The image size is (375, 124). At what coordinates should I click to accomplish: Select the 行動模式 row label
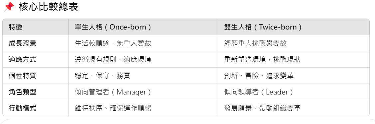click(x=23, y=108)
